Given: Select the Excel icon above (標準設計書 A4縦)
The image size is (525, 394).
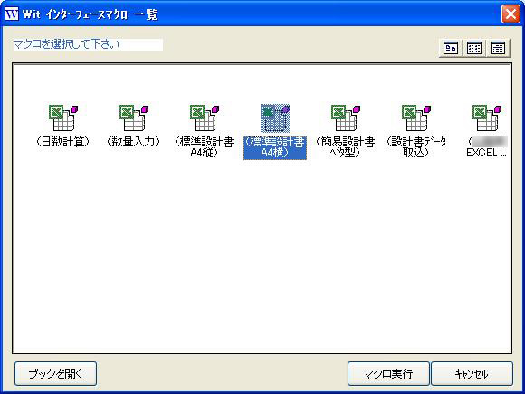Looking at the screenshot, I should (x=205, y=118).
